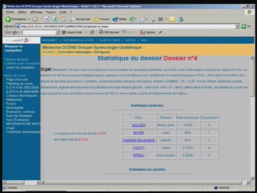Open the Favoris star toolbar button
The image size is (257, 193).
[x=101, y=19]
